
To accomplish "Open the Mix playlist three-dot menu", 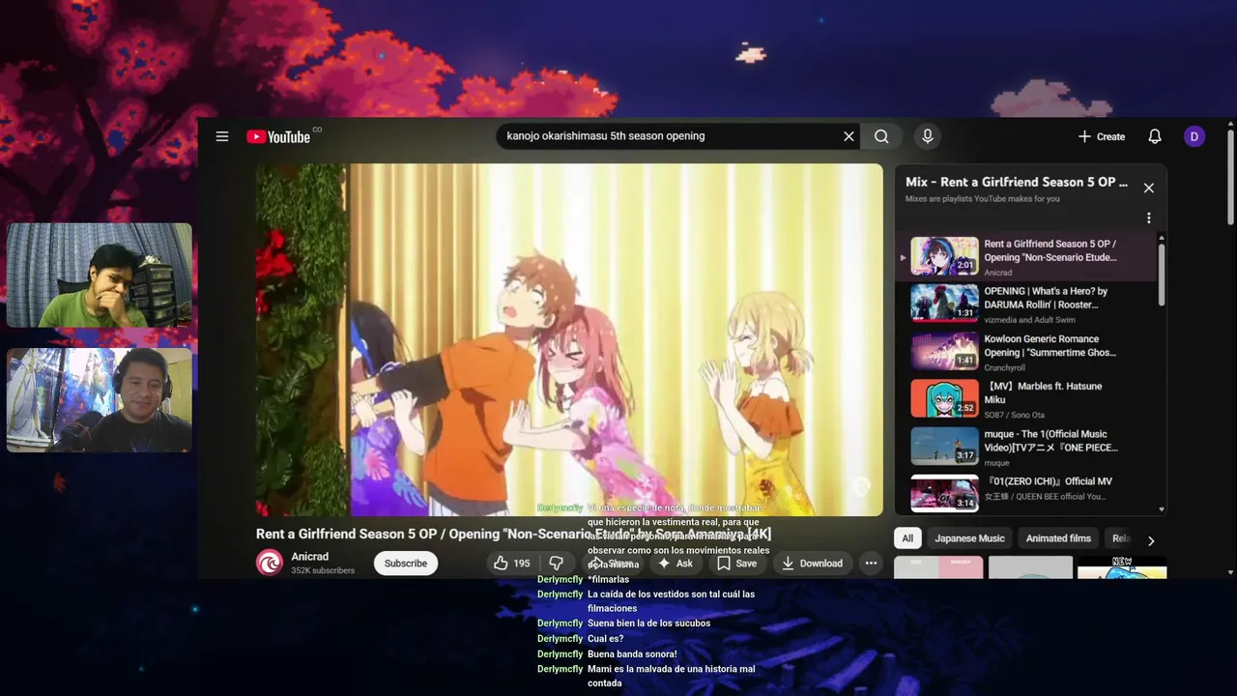I will [1148, 217].
